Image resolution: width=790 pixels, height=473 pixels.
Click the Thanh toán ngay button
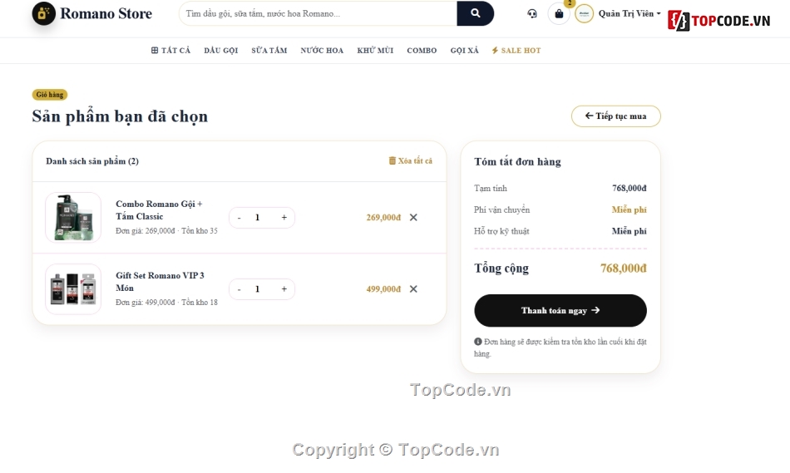(x=560, y=310)
